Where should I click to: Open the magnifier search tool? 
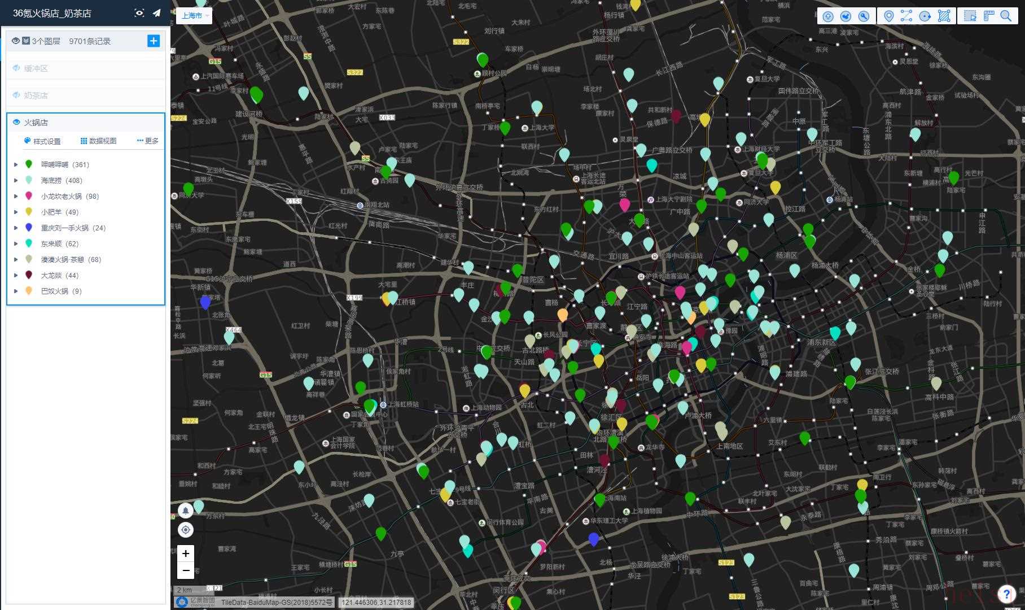1006,16
